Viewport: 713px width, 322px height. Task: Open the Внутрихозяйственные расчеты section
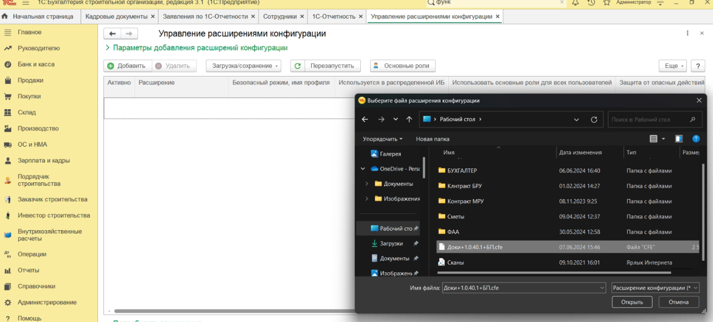coord(49,235)
